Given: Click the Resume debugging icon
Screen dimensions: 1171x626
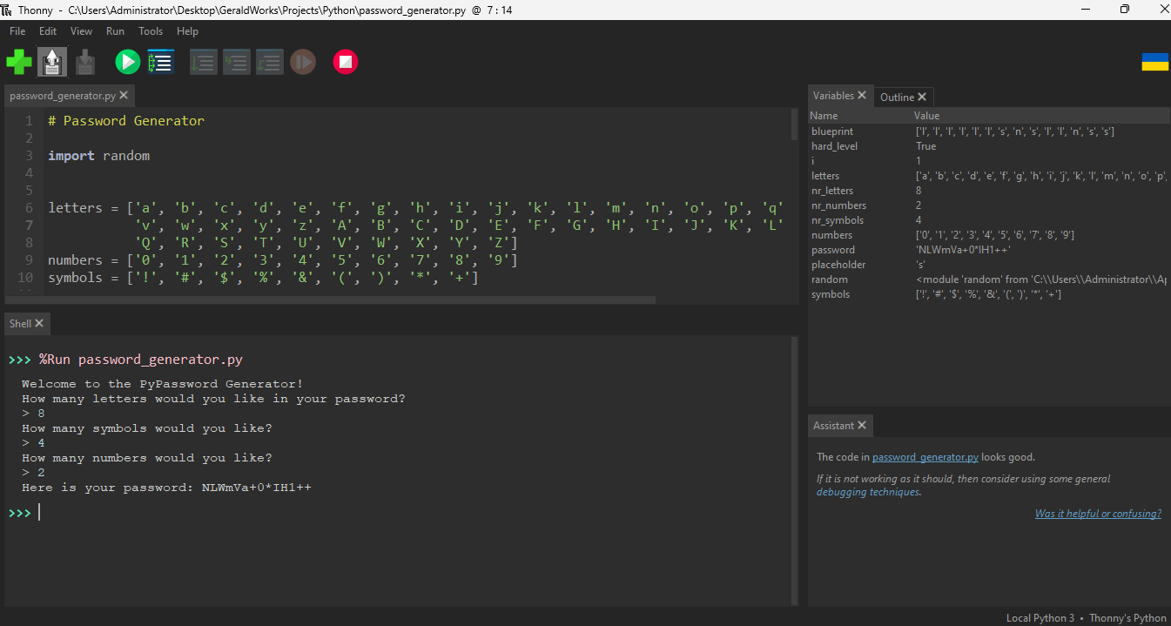Looking at the screenshot, I should pyautogui.click(x=302, y=62).
